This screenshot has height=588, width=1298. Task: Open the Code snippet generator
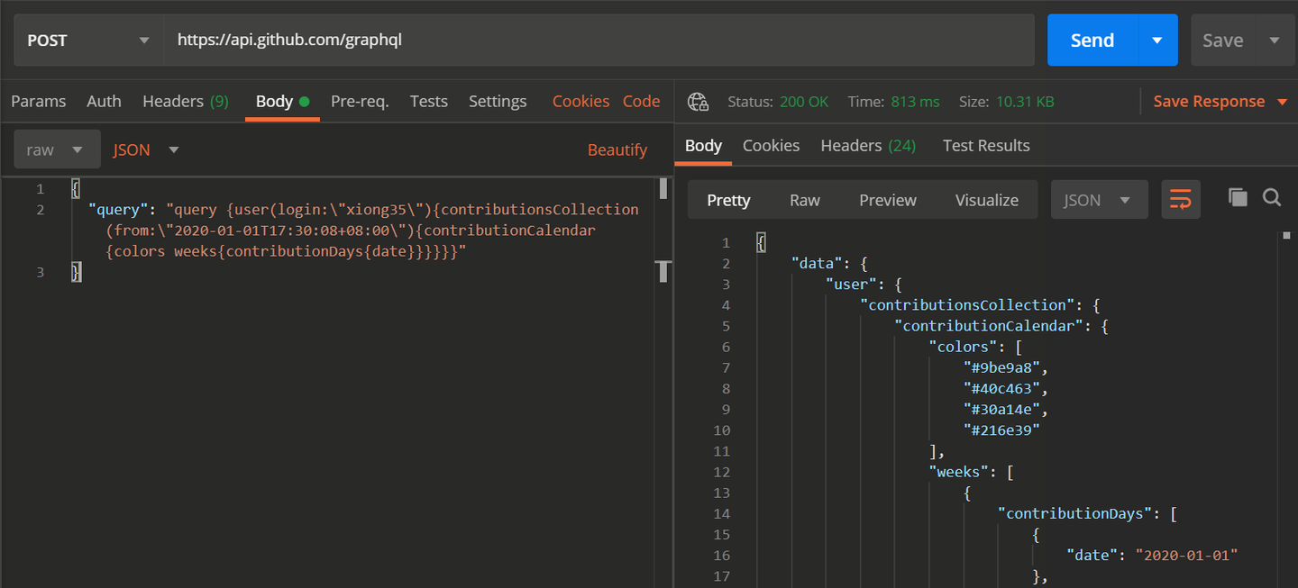[641, 101]
